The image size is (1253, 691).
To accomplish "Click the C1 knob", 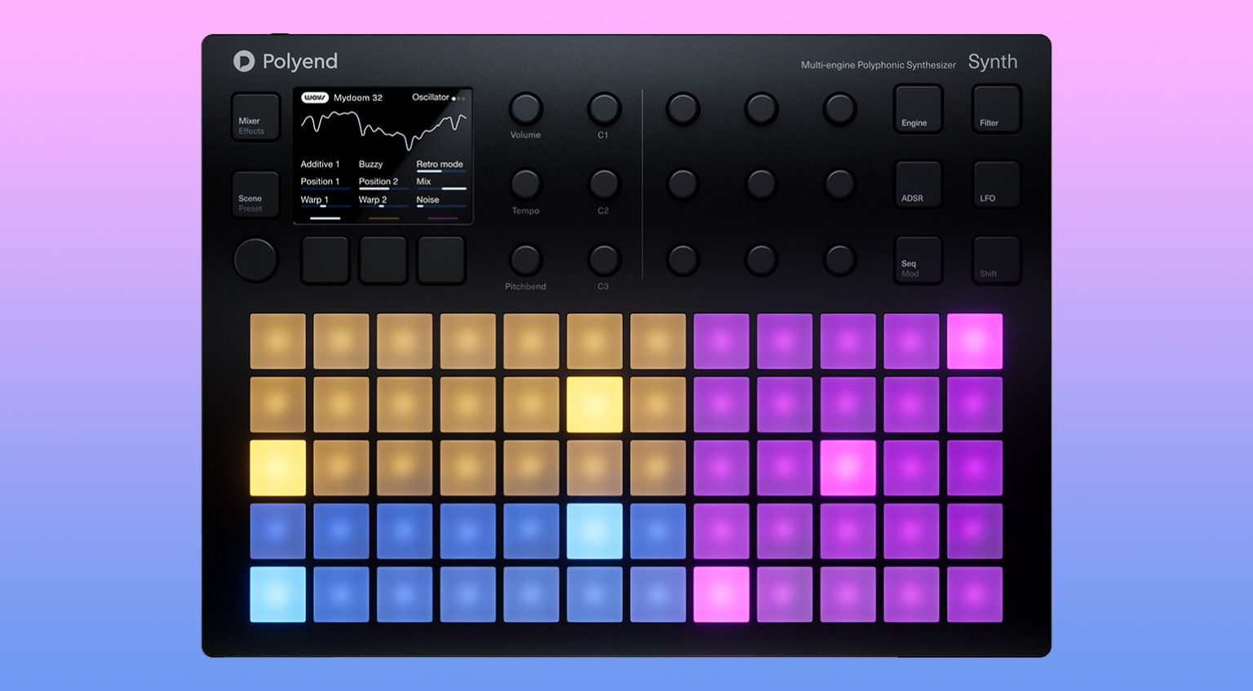I will [604, 108].
